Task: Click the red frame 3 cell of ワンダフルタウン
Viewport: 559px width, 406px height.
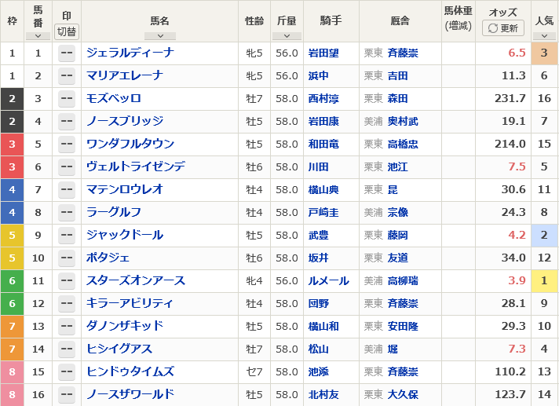Action: point(12,144)
